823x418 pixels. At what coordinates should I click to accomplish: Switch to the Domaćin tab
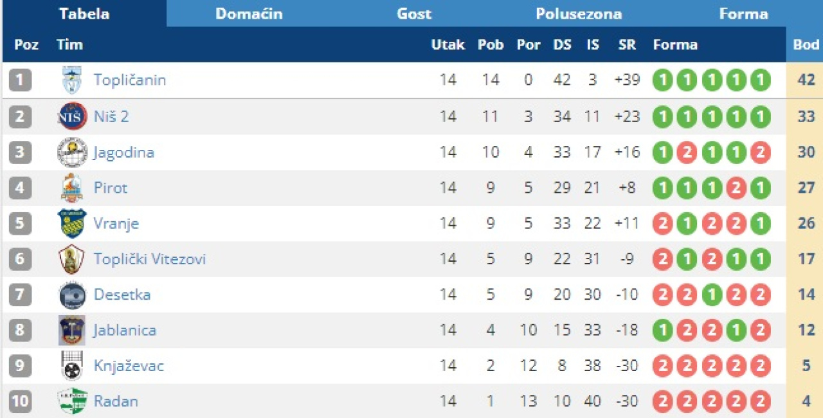coord(249,14)
